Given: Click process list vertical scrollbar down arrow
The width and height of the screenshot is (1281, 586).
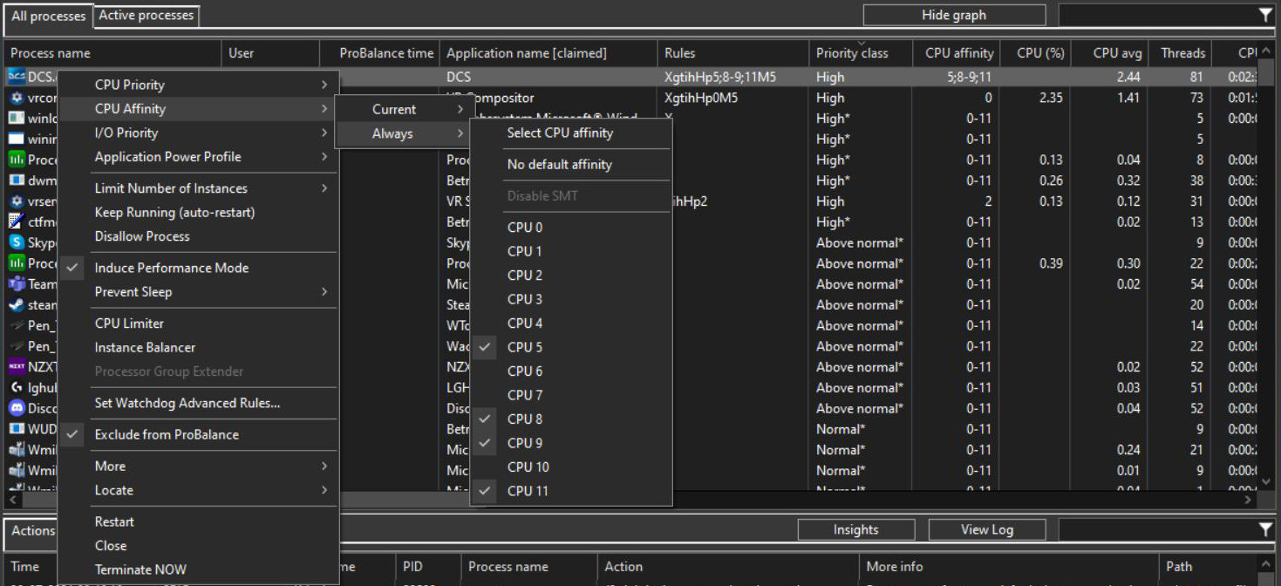Looking at the screenshot, I should click(1268, 481).
